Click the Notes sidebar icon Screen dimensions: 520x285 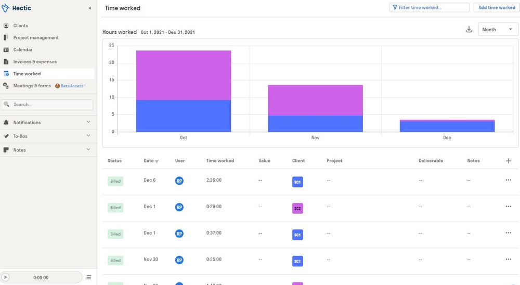[6, 150]
